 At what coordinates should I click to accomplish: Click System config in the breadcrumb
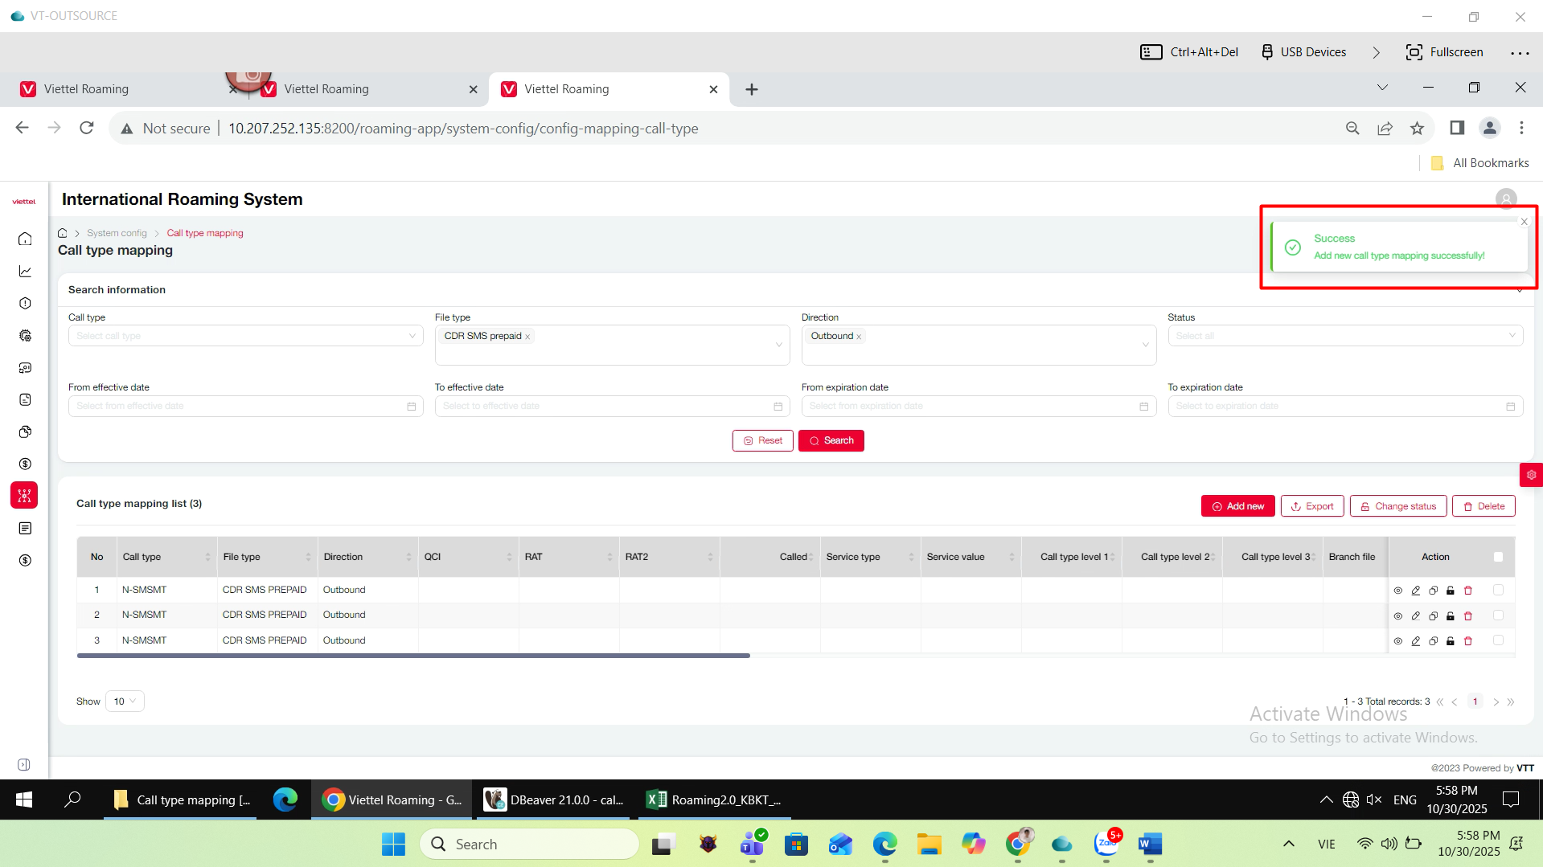(x=117, y=233)
